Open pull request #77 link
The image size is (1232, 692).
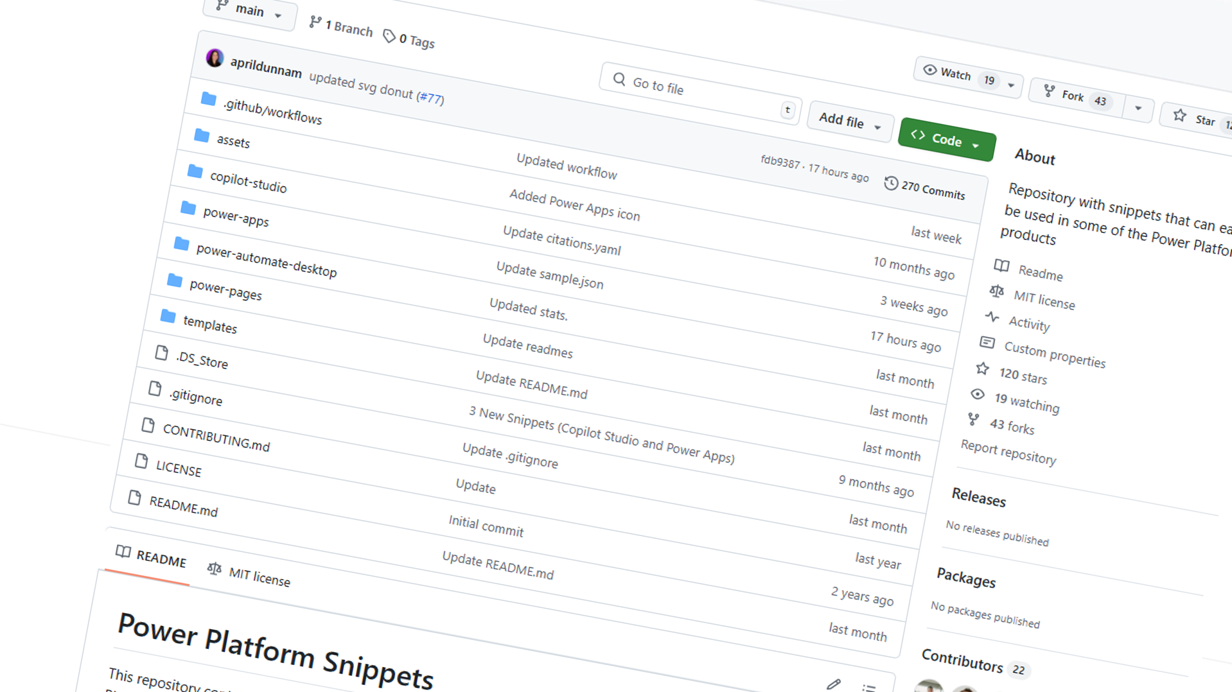tap(429, 96)
